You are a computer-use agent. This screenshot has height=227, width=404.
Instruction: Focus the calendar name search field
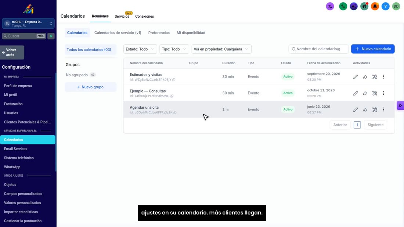318,49
